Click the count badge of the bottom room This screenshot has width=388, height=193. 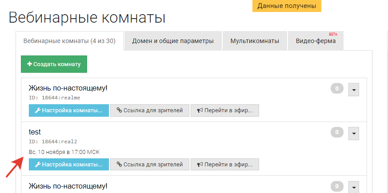point(337,186)
